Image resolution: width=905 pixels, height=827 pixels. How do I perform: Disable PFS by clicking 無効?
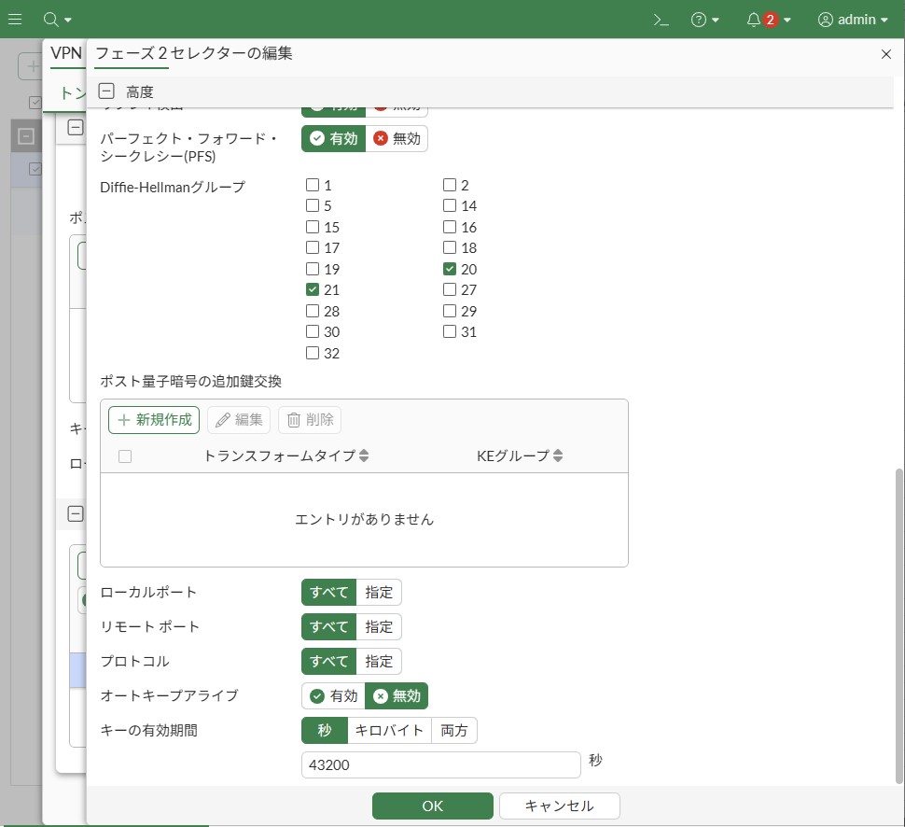pyautogui.click(x=397, y=139)
